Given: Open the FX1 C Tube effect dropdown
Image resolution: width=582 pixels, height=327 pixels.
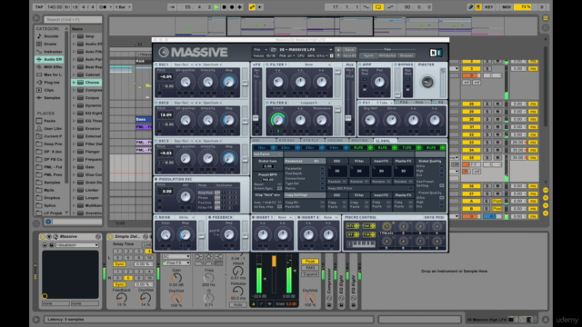Looking at the screenshot, I should (x=384, y=103).
